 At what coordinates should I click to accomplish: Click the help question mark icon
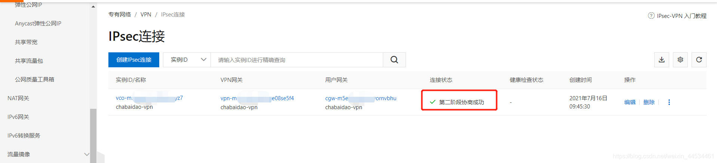(x=651, y=16)
